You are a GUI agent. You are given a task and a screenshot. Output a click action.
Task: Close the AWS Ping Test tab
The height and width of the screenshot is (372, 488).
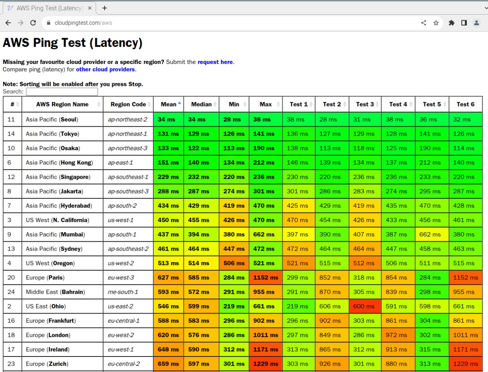tap(90, 8)
